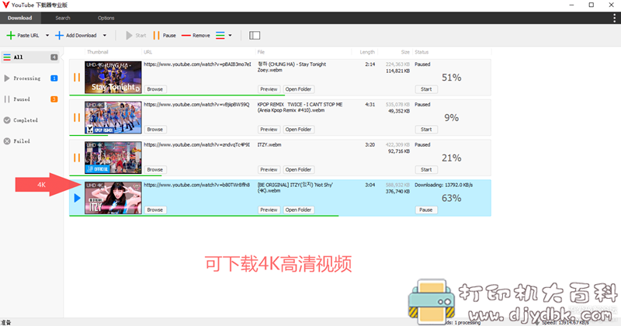The image size is (621, 326).
Task: Expand the Paste URL dropdown arrow
Action: 47,35
